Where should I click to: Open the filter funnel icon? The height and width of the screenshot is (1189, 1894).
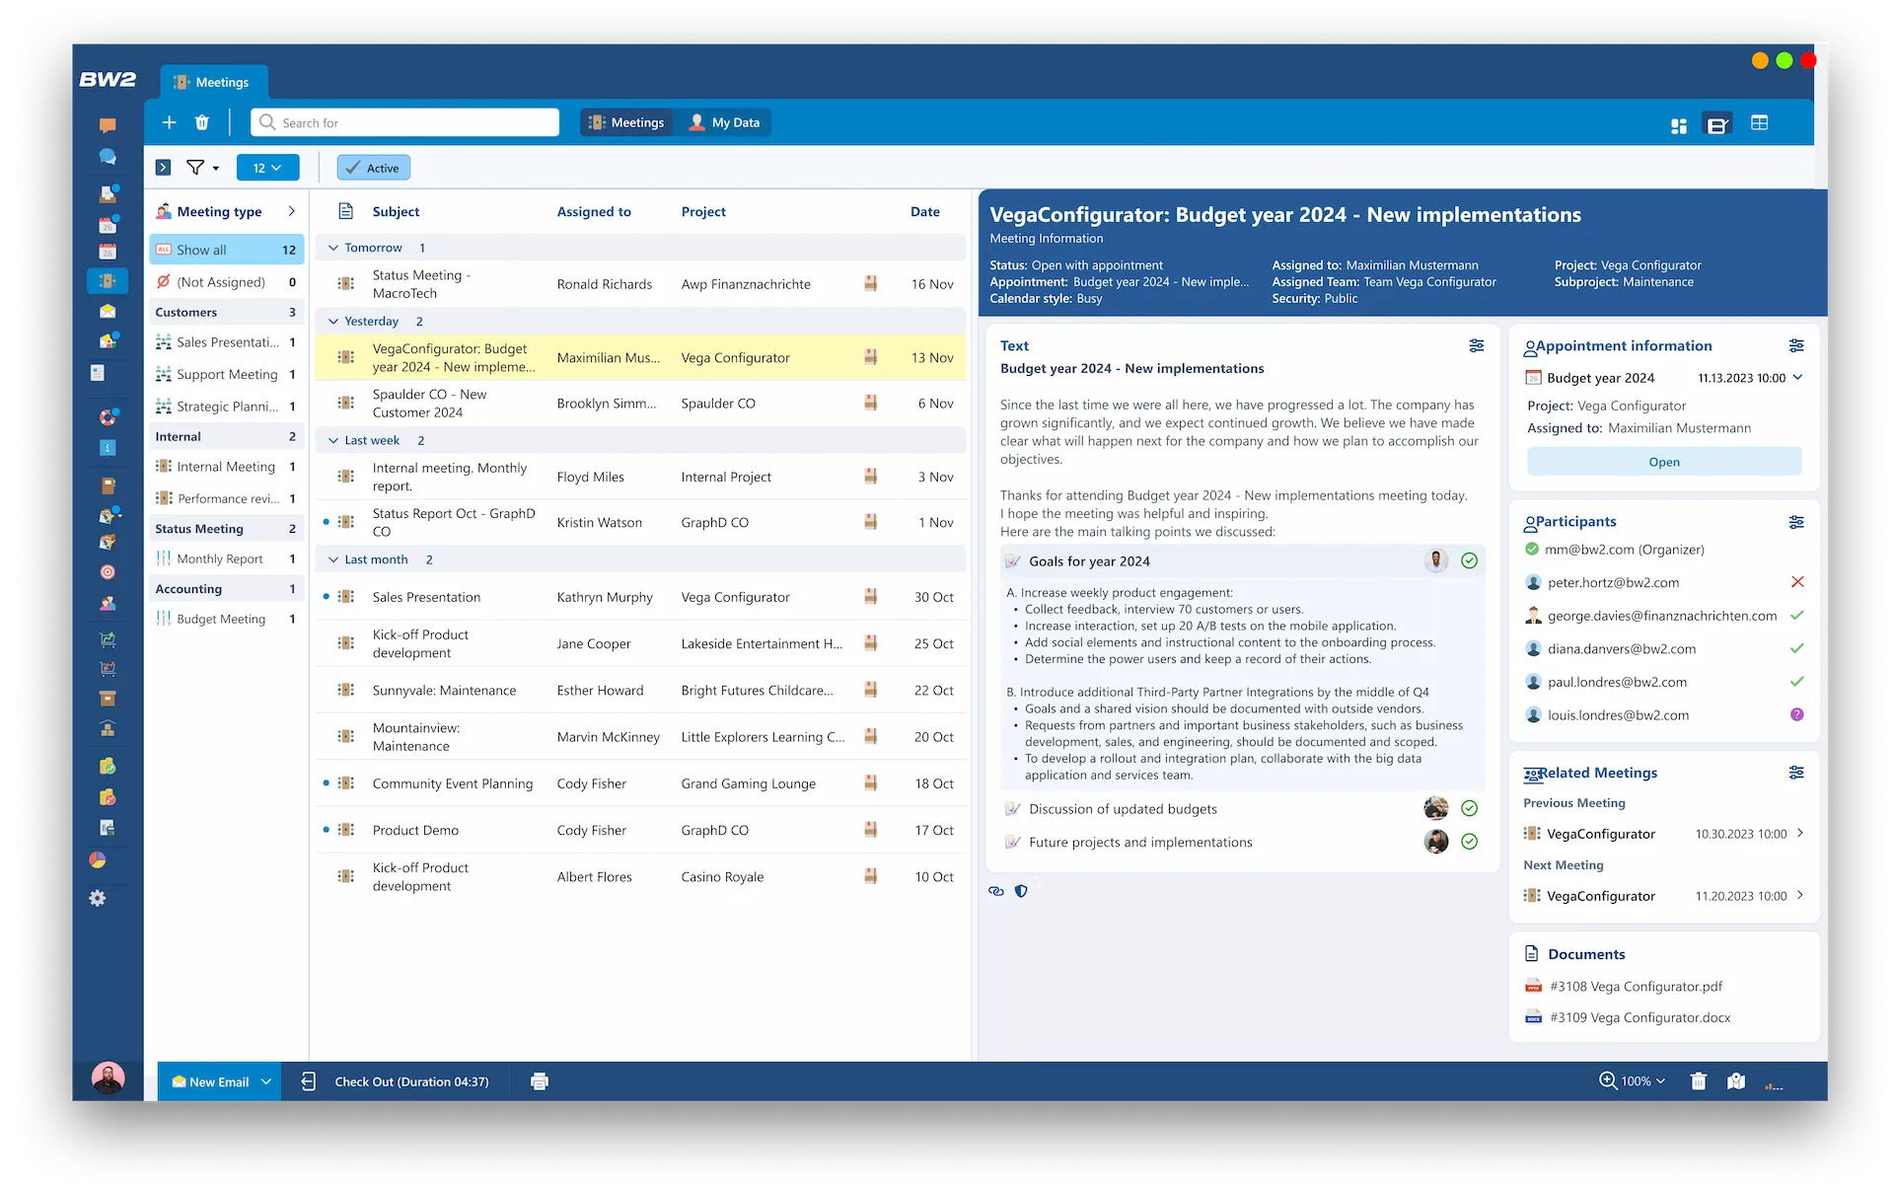195,168
